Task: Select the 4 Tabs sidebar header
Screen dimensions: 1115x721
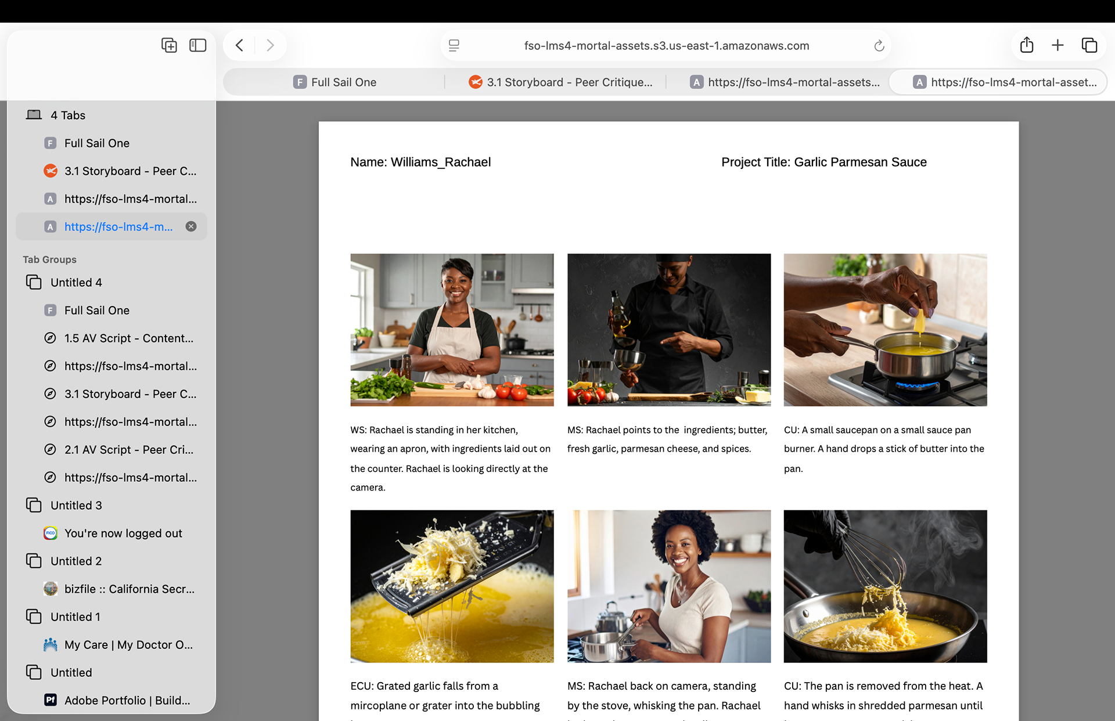Action: [67, 116]
